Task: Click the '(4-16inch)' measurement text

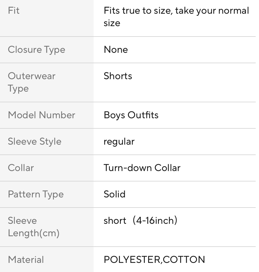Action: [x=155, y=221]
